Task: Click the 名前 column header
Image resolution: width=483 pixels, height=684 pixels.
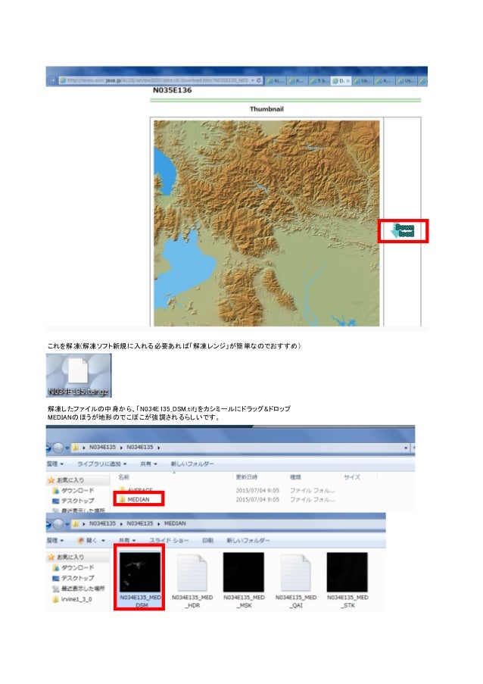Action: (x=124, y=477)
